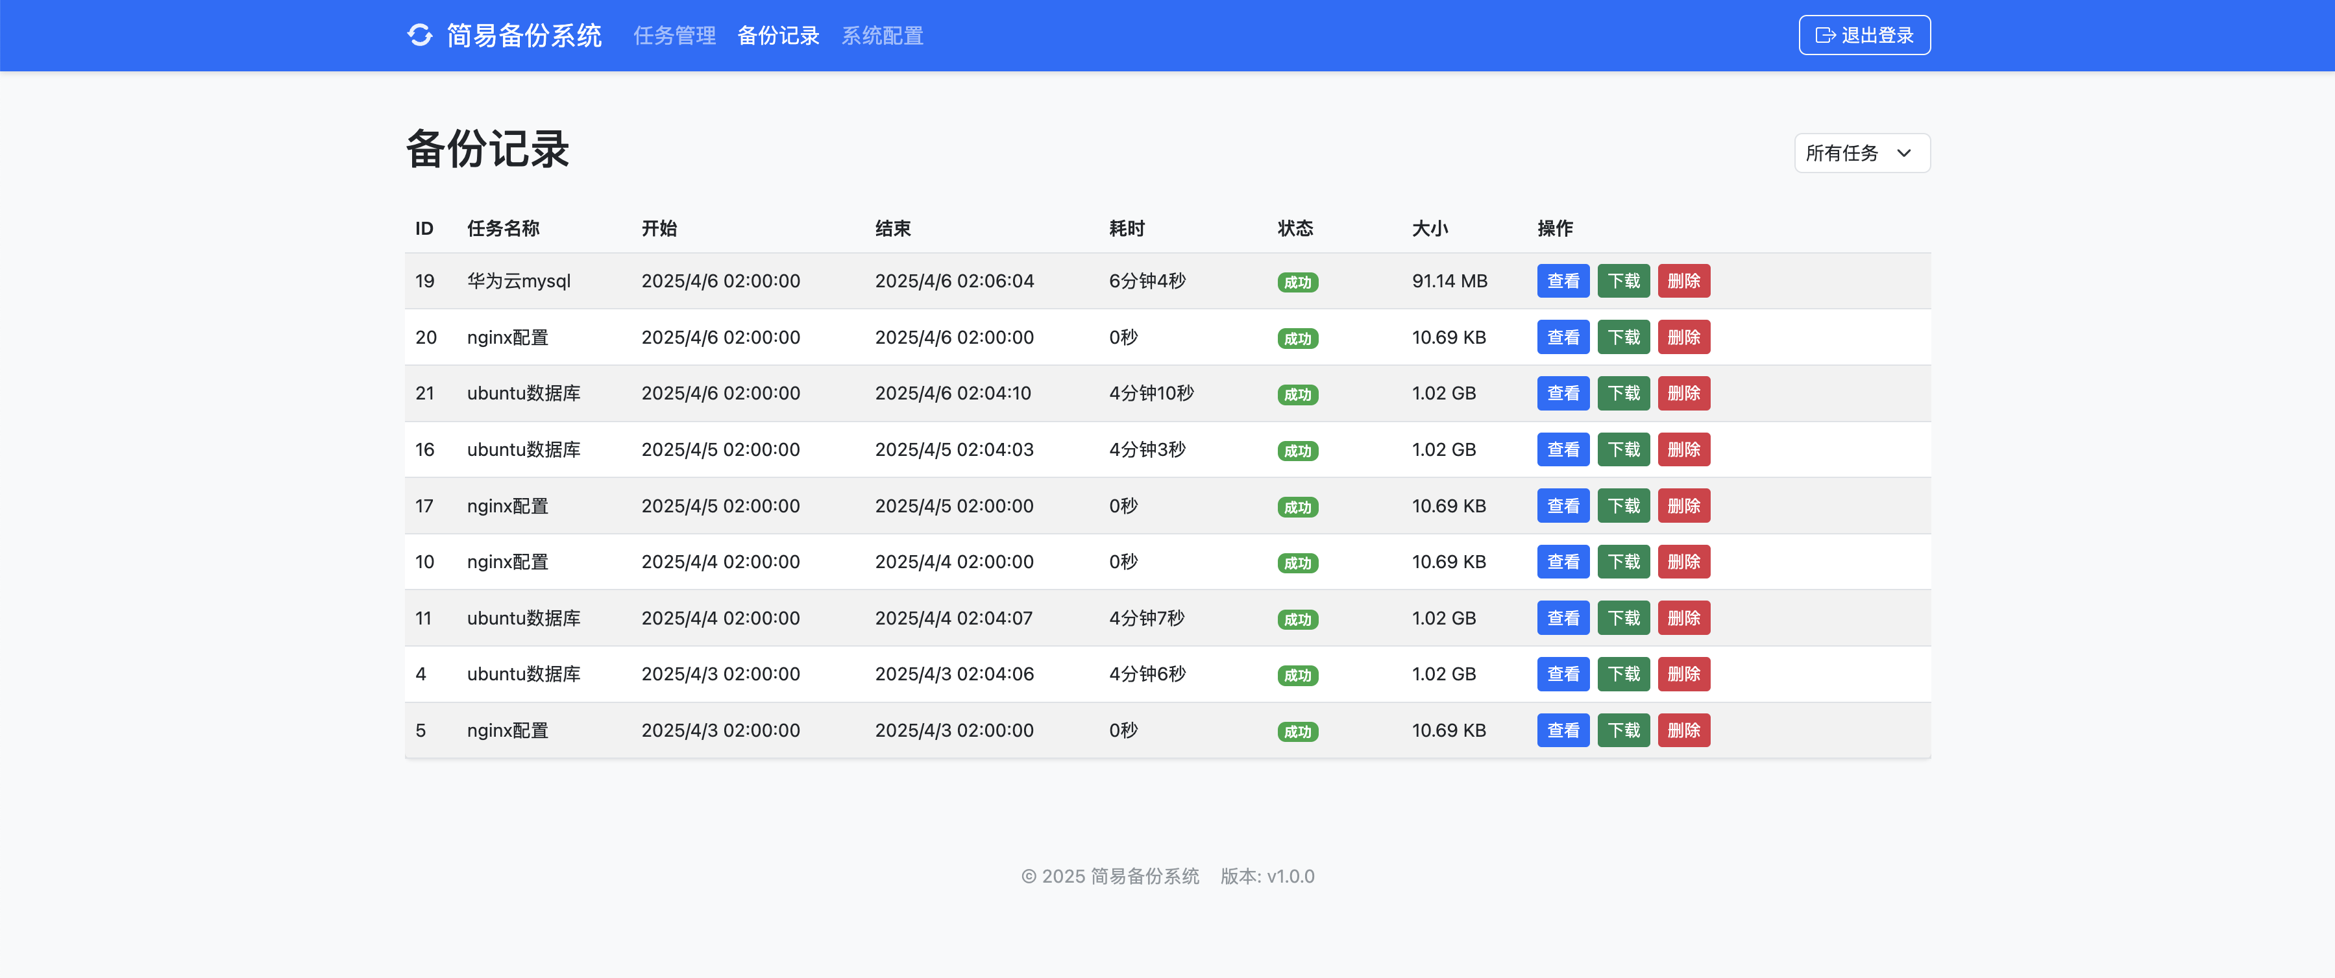Select the 备份记录 nav tab
The width and height of the screenshot is (2335, 978).
click(777, 35)
